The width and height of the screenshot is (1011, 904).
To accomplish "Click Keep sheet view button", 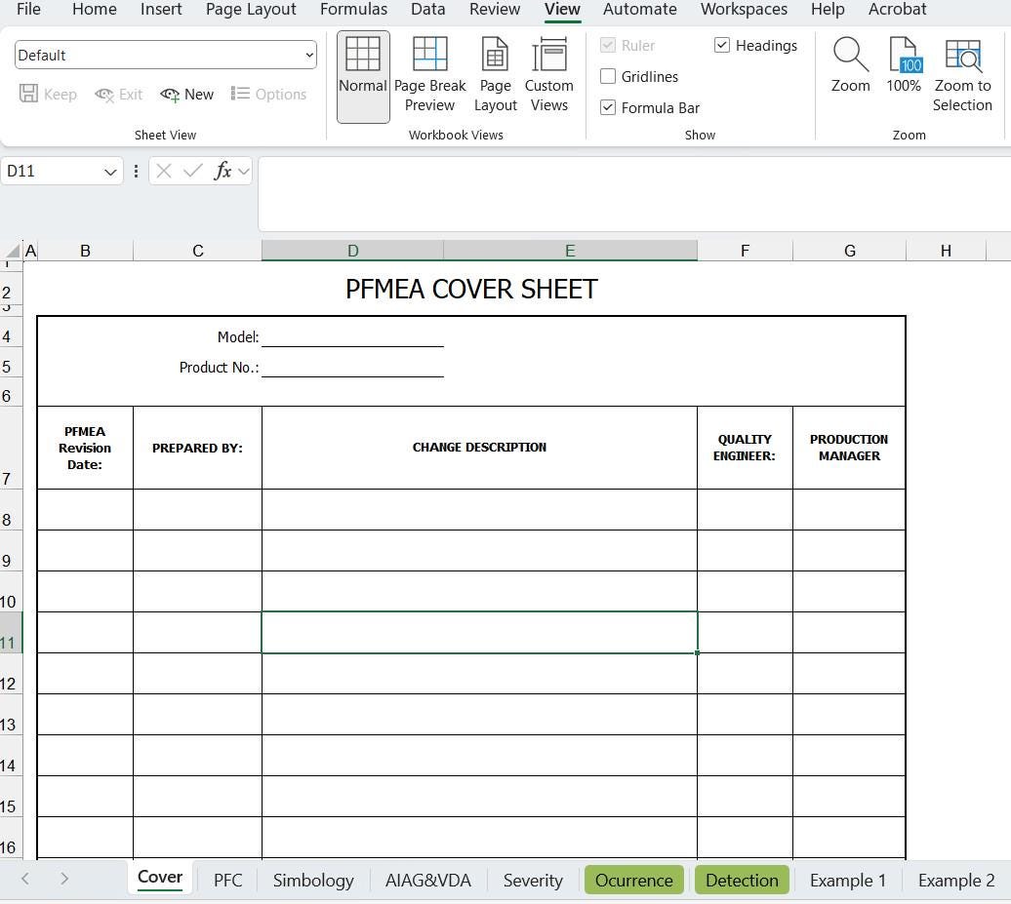I will 48,94.
